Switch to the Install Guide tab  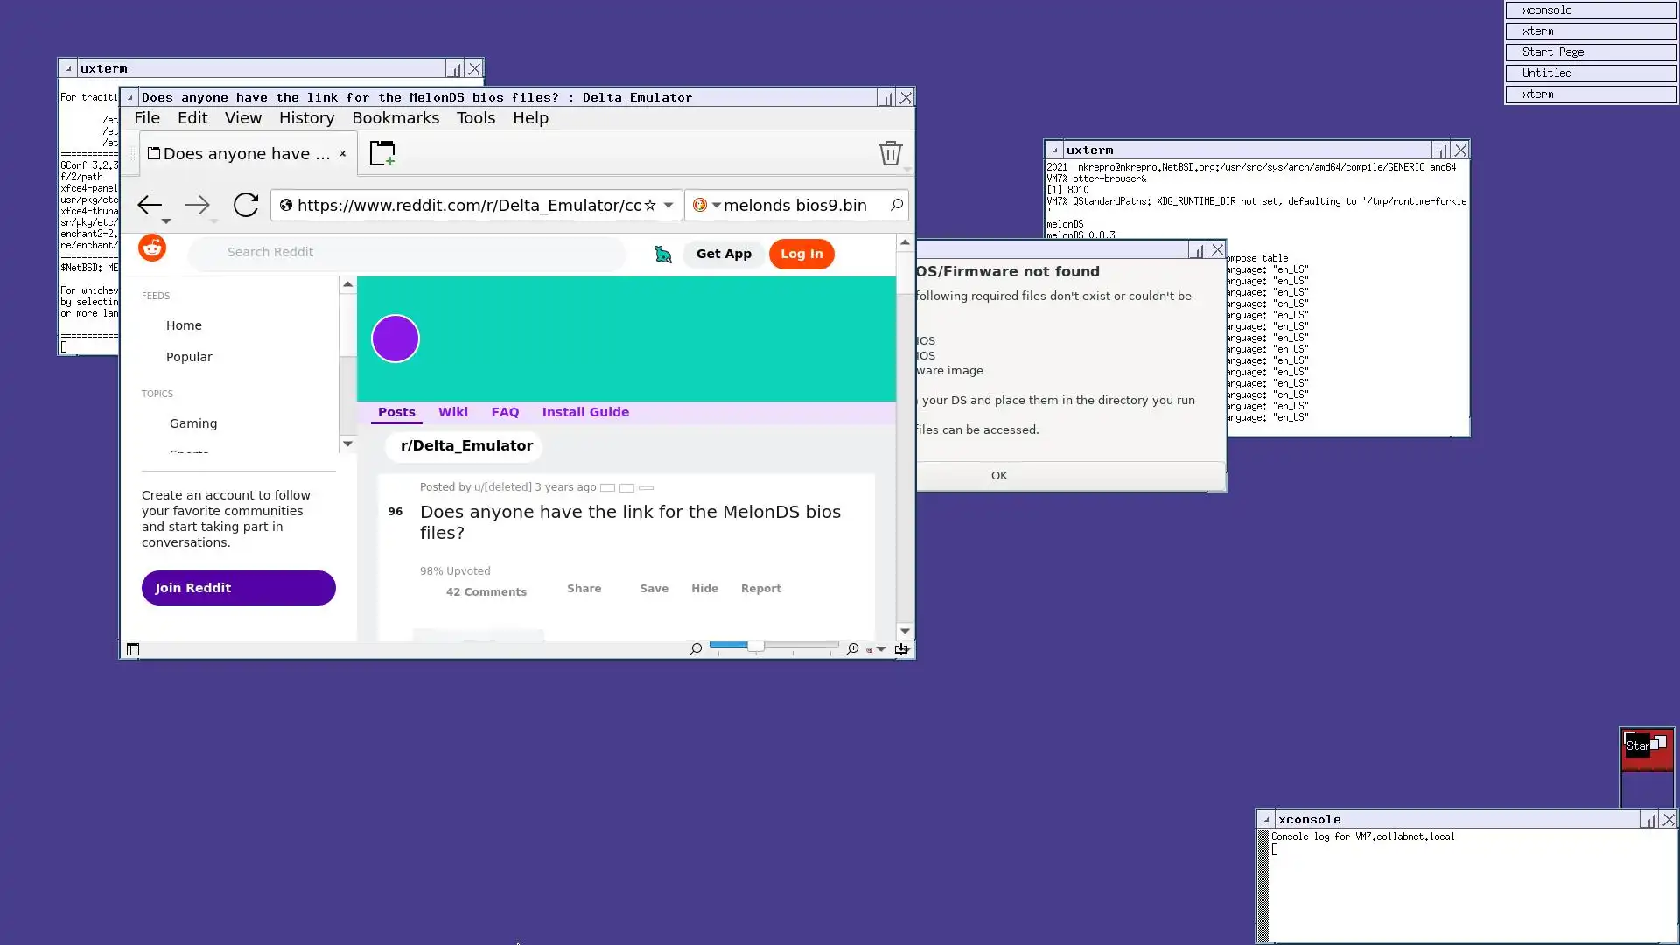pyautogui.click(x=585, y=412)
